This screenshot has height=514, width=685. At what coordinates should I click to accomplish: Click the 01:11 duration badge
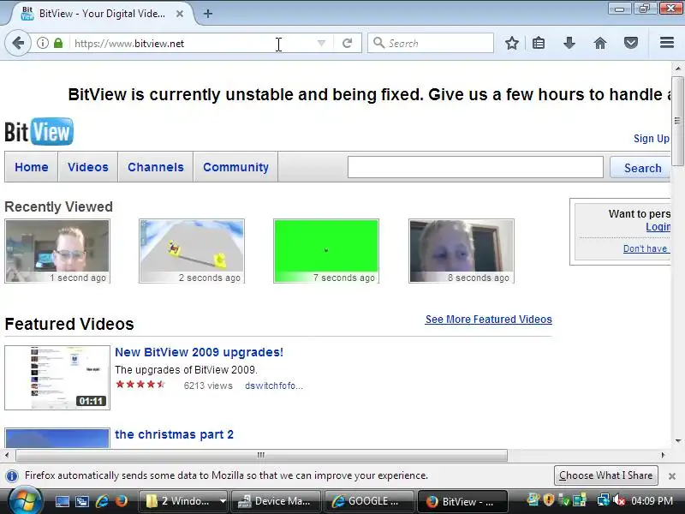[91, 401]
